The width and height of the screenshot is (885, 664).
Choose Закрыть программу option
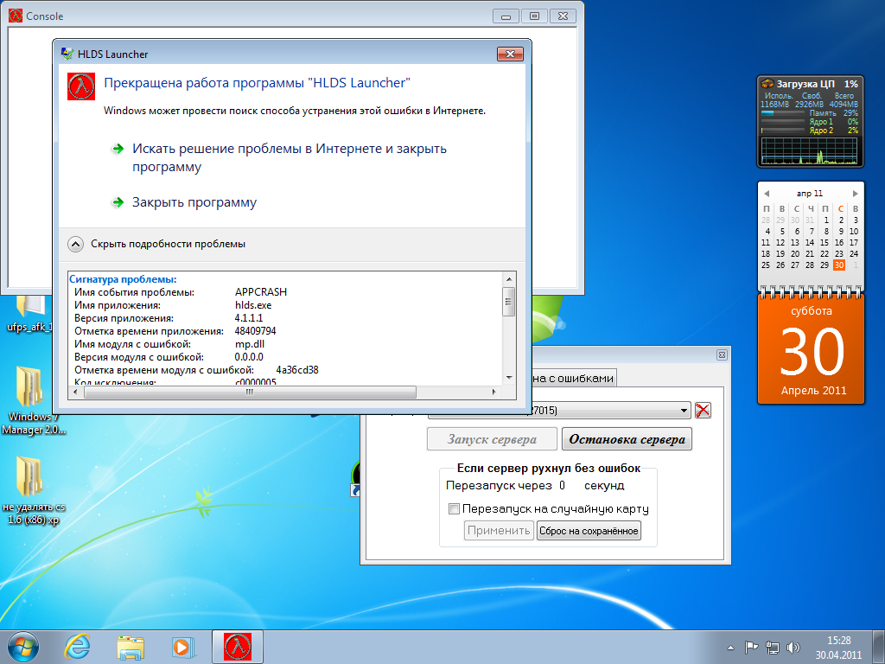194,202
